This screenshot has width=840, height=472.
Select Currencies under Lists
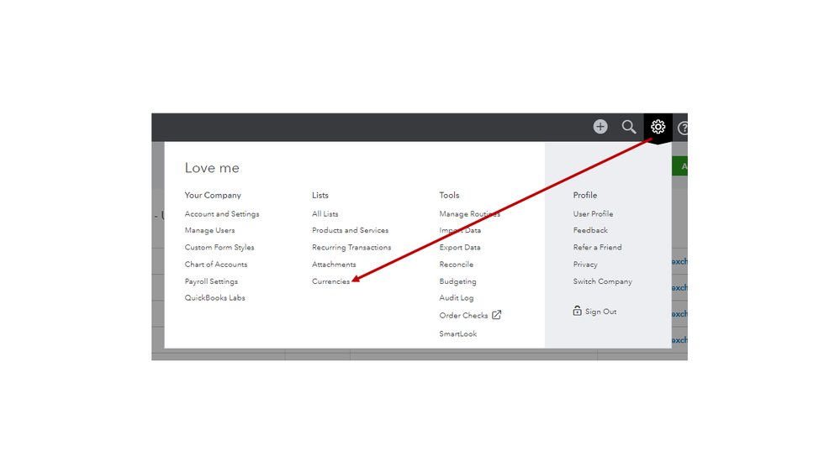point(330,281)
